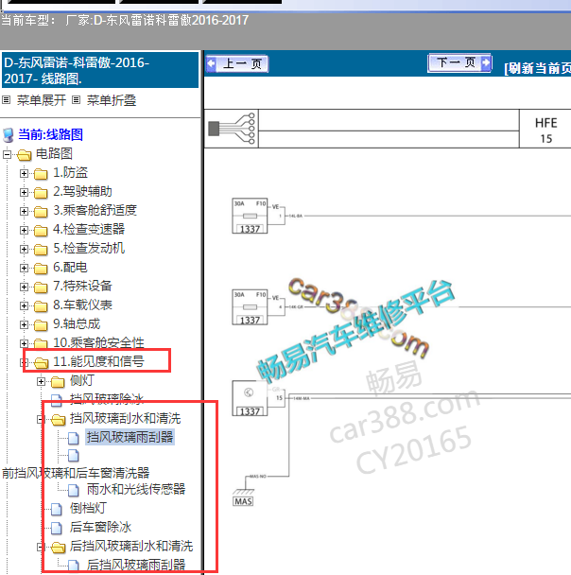Select the 后挡风玻璃刮水和清洗 folder
Screen dimensions: 571x575
[131, 546]
